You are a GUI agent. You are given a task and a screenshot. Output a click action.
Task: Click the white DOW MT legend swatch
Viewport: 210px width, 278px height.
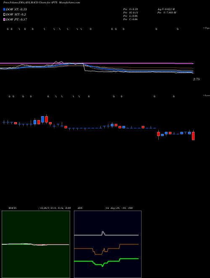point(5,15)
